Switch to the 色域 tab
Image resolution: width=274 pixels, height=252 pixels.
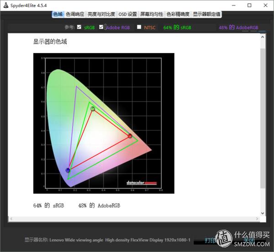click(58, 14)
